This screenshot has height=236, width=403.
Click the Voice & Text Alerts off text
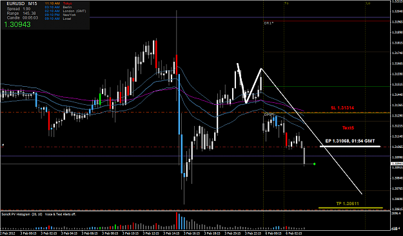point(61,214)
